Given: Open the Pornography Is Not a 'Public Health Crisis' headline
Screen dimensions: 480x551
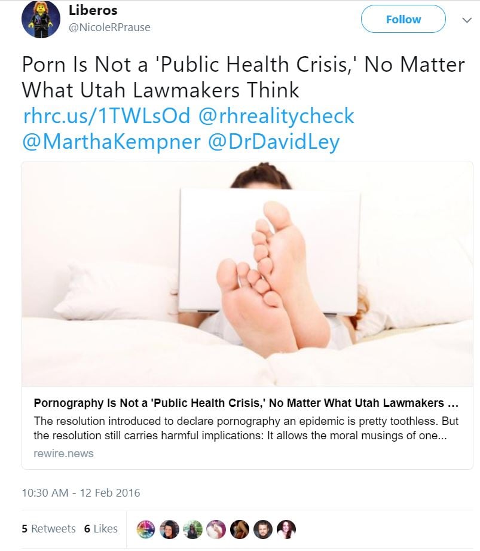Looking at the screenshot, I should tap(246, 403).
